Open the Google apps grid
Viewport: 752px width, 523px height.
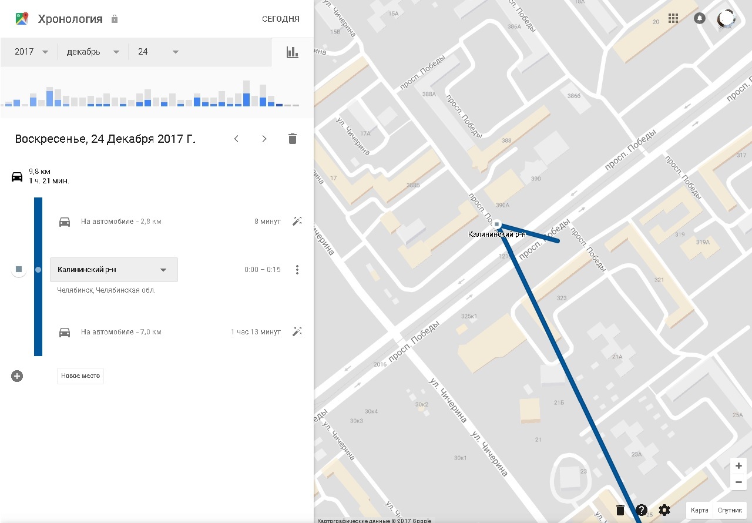click(x=673, y=18)
